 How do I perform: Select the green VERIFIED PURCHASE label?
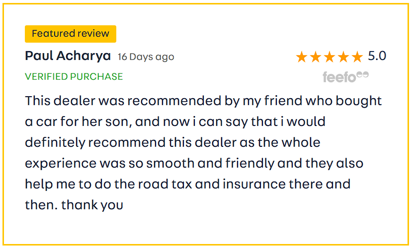pos(74,76)
